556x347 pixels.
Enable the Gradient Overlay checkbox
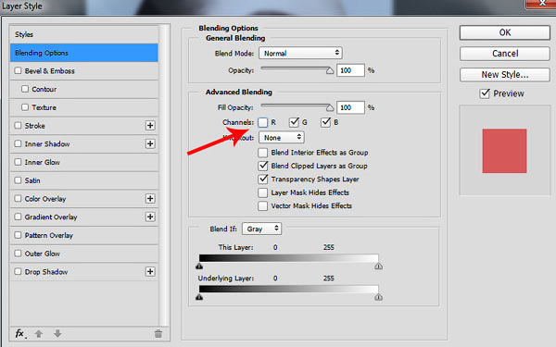coord(18,217)
